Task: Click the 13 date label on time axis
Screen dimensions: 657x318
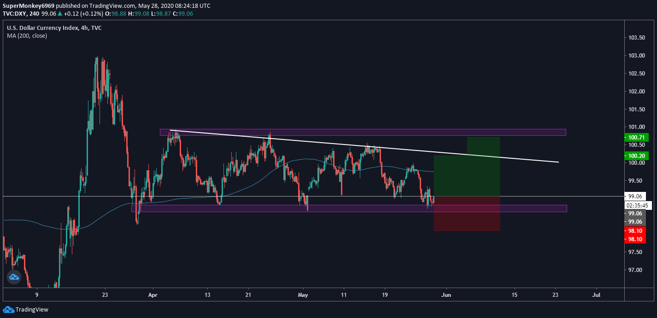Action: pyautogui.click(x=207, y=295)
